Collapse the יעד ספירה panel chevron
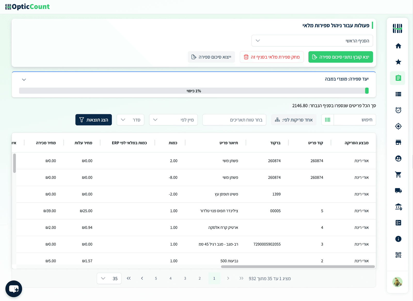 tap(24, 80)
